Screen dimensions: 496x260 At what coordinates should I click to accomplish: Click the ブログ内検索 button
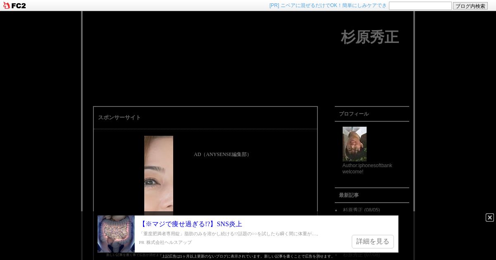coord(470,6)
